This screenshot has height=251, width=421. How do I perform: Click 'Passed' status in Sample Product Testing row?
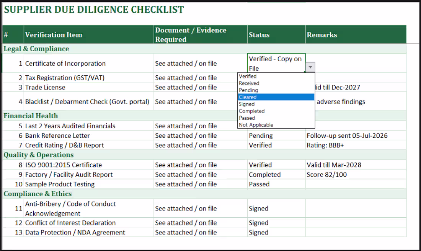[276, 184]
